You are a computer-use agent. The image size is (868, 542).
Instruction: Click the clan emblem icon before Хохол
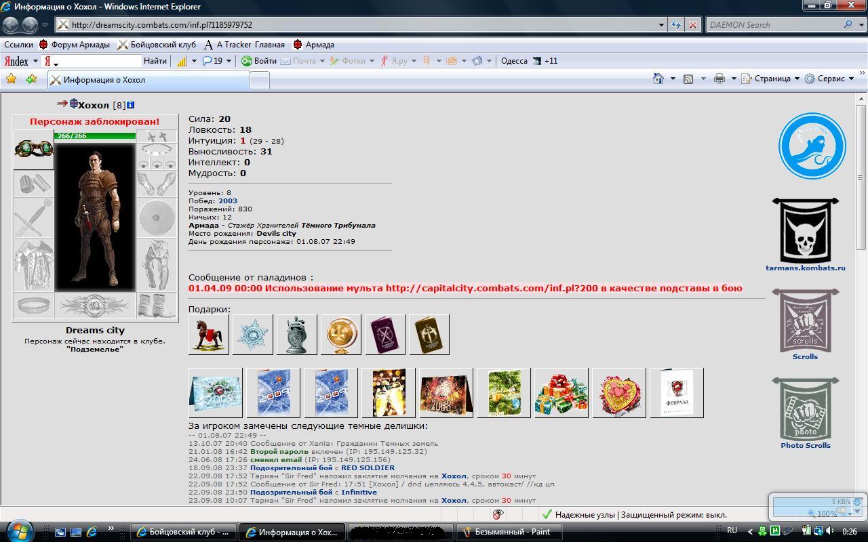coord(74,104)
